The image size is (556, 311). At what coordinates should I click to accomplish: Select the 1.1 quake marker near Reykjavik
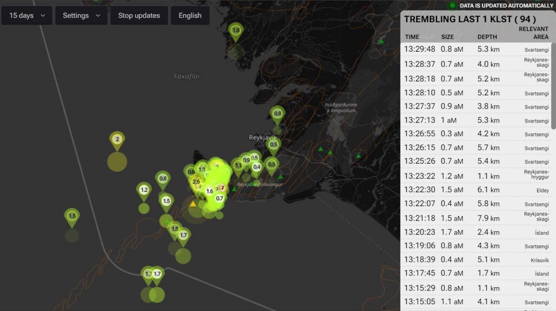pyautogui.click(x=238, y=166)
